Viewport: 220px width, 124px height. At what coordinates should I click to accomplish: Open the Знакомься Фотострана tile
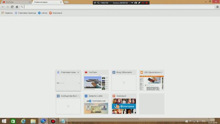click(x=124, y=104)
